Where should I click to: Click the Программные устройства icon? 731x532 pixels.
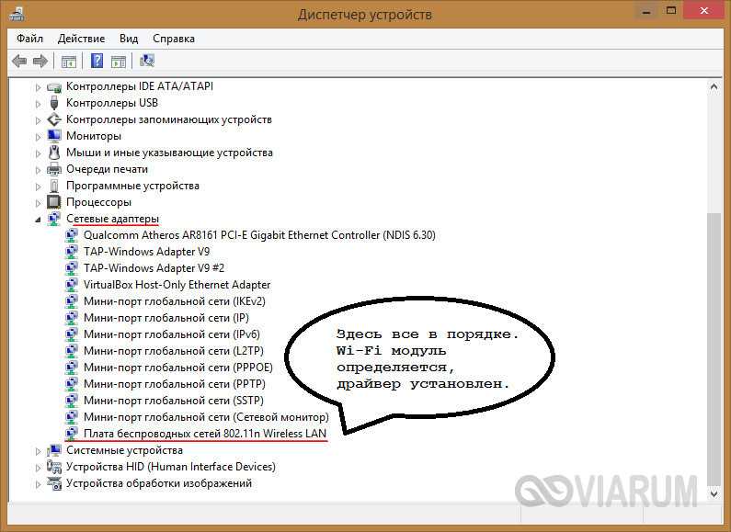54,186
